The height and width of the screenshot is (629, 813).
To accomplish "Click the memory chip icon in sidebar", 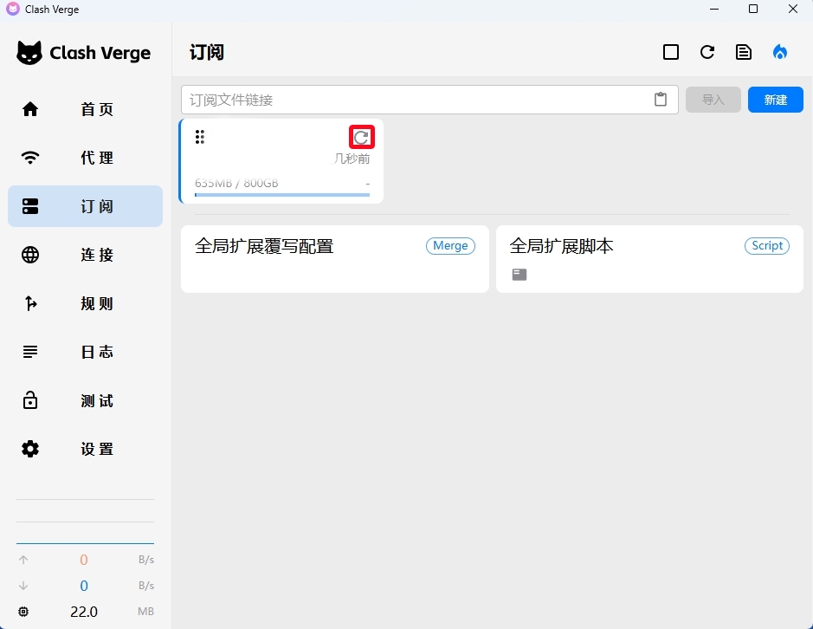I will pyautogui.click(x=23, y=612).
